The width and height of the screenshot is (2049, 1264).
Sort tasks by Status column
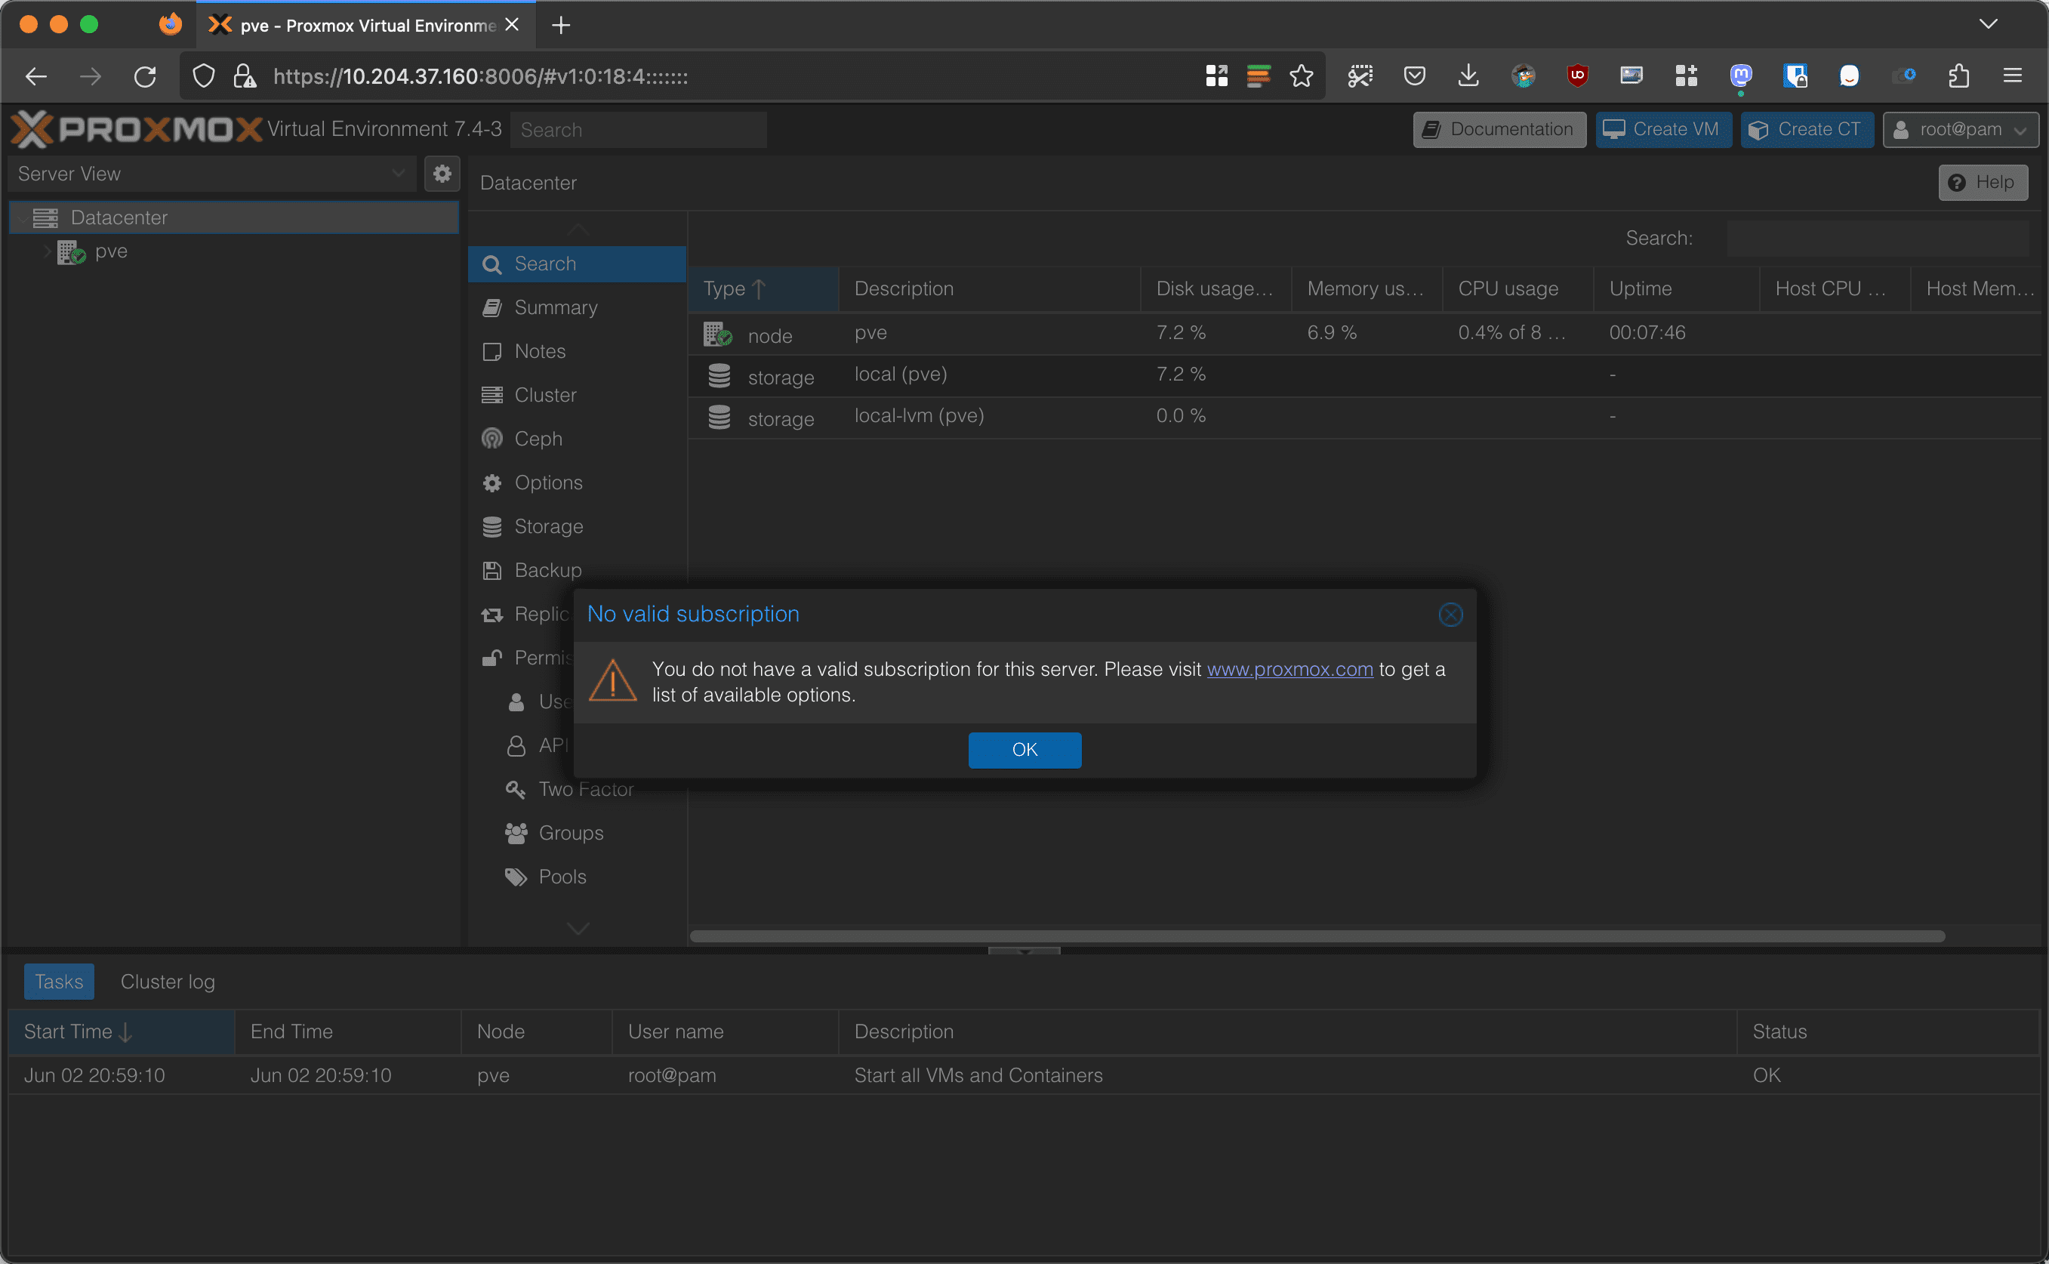(x=1887, y=1031)
